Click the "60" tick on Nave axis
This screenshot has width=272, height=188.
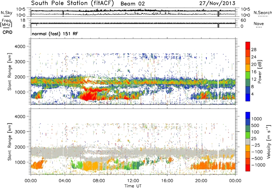click(x=243, y=20)
